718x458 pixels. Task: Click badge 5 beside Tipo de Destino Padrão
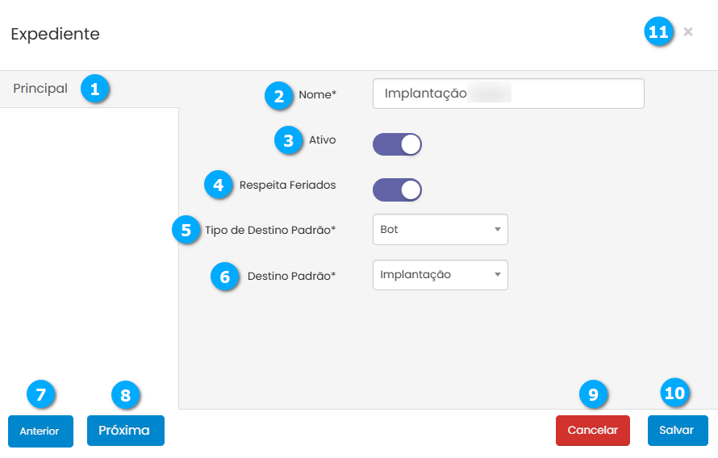(x=186, y=230)
